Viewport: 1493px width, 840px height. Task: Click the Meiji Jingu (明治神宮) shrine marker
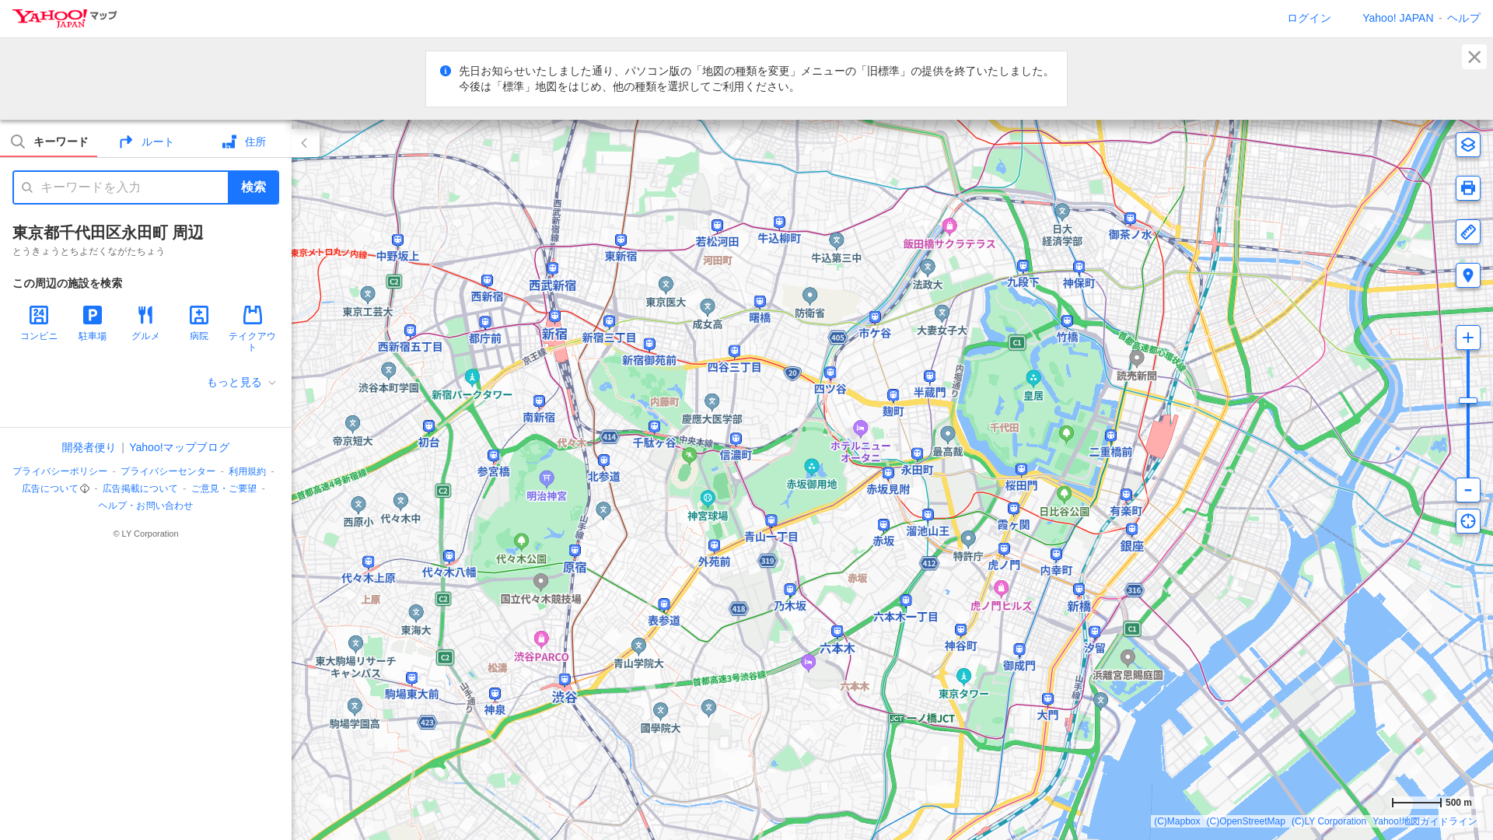(547, 478)
